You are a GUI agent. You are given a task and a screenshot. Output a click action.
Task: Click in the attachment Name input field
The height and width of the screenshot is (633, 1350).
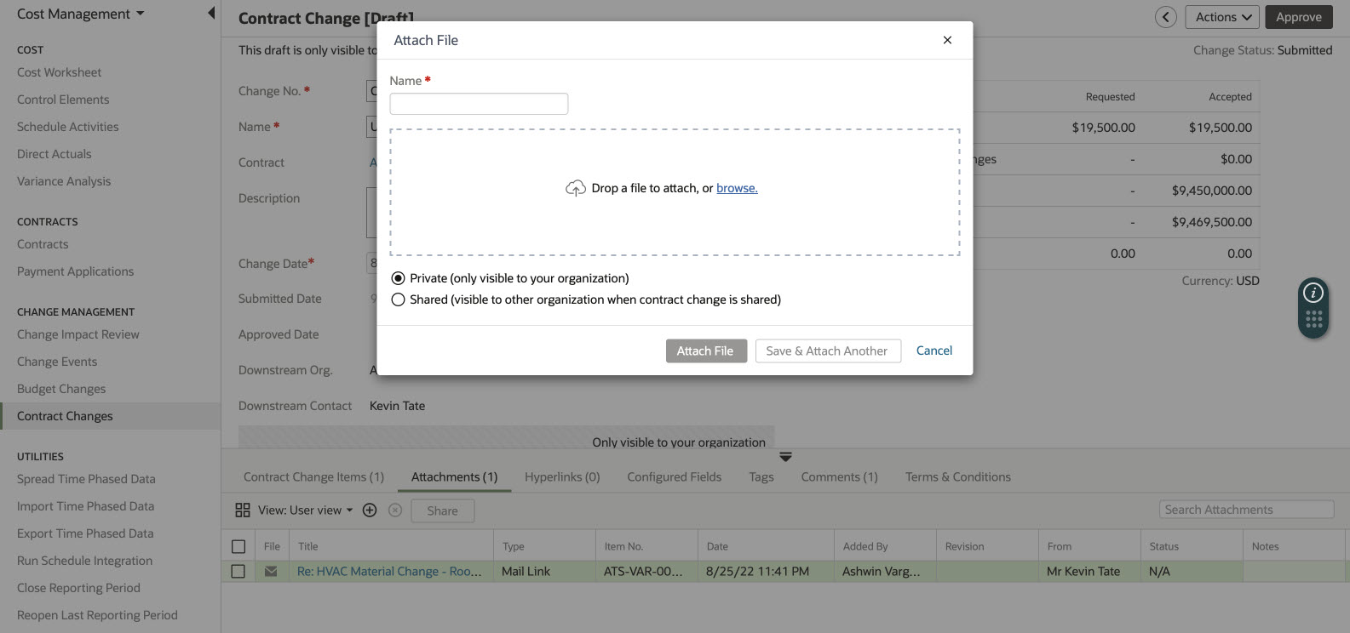479,104
